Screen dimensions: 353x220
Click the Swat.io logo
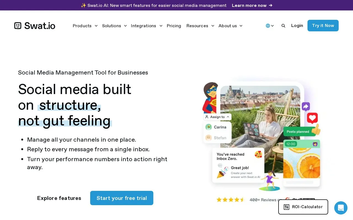pos(35,26)
